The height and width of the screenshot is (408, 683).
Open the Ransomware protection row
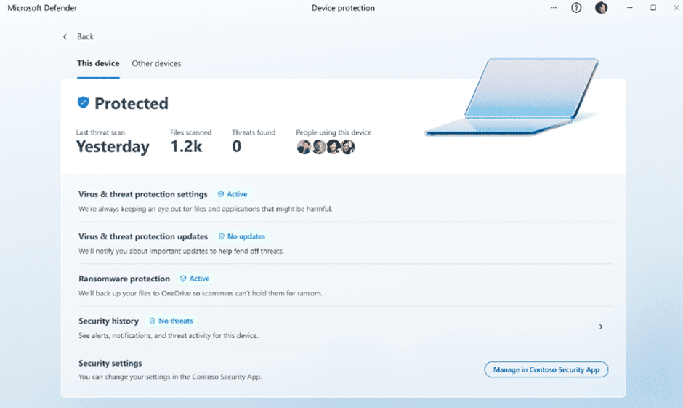[x=124, y=279]
